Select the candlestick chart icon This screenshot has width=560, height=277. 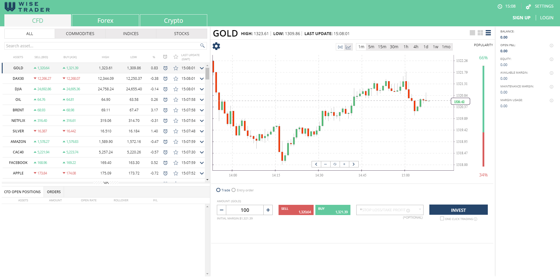pos(340,47)
